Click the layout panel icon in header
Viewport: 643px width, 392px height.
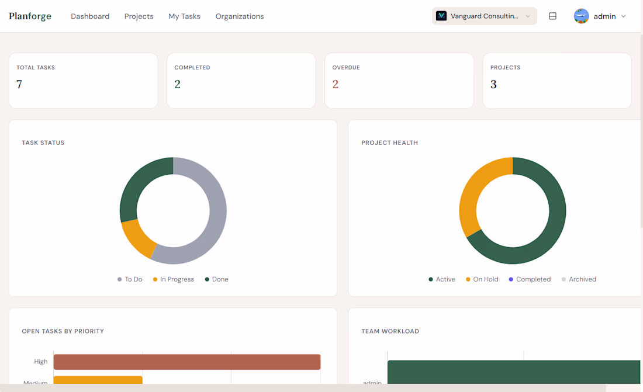pyautogui.click(x=552, y=16)
